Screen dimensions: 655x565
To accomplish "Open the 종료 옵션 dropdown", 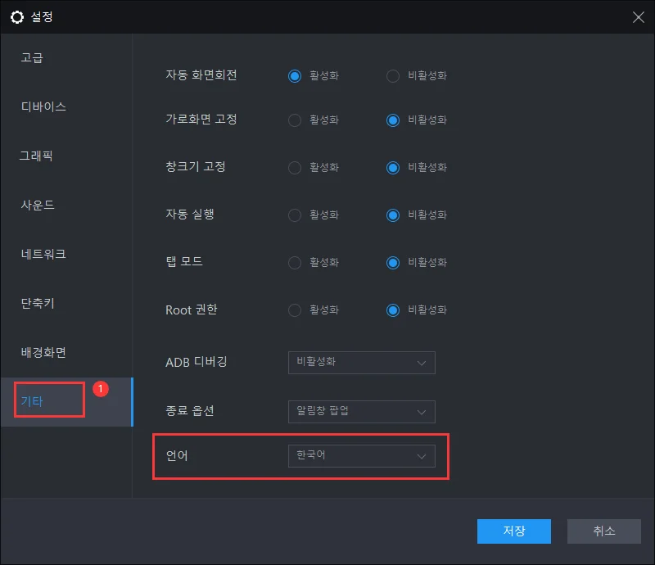I will (x=361, y=412).
